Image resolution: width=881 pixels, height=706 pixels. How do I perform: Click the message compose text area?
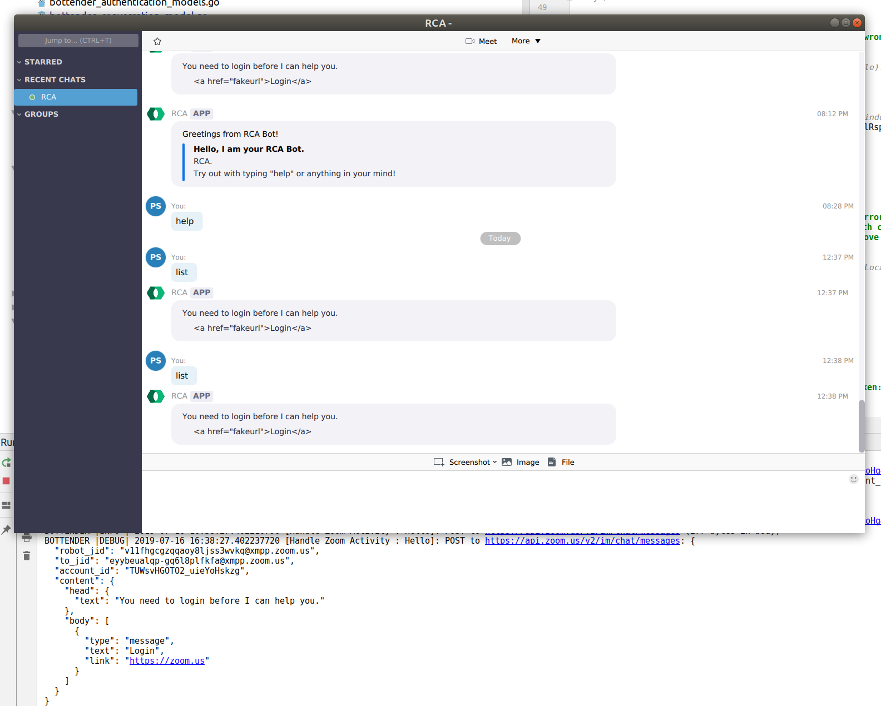(495, 501)
